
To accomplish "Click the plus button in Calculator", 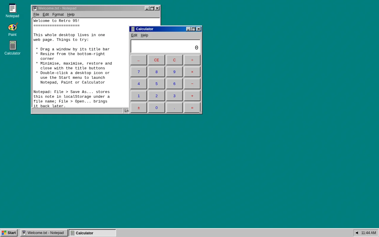I will click(x=192, y=96).
